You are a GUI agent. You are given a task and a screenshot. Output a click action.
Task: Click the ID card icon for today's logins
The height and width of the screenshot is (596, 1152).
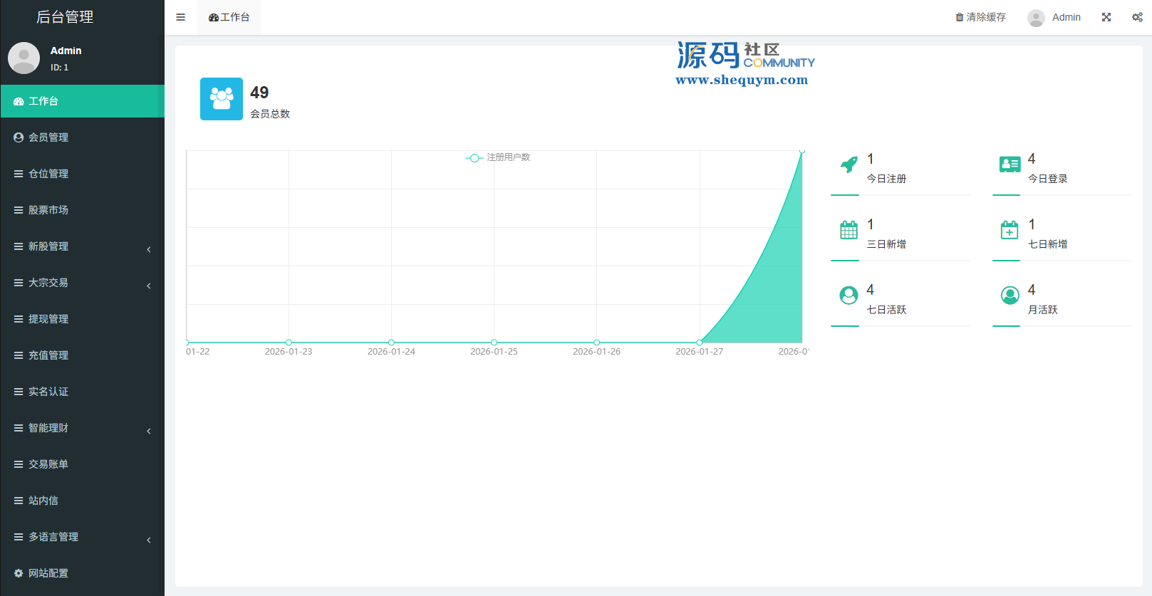point(1010,164)
